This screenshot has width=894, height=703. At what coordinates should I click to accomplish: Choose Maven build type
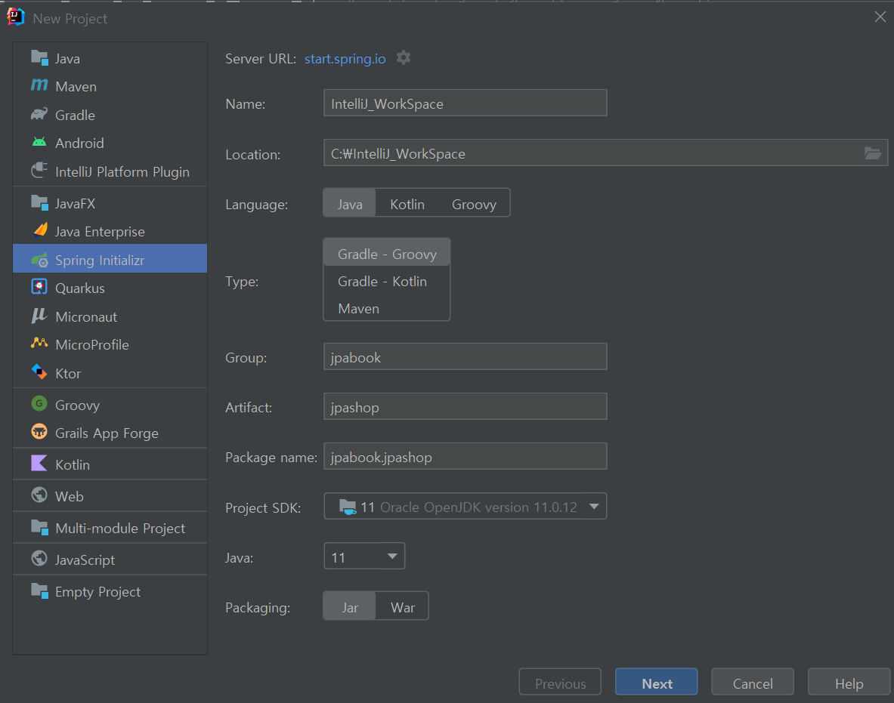387,308
